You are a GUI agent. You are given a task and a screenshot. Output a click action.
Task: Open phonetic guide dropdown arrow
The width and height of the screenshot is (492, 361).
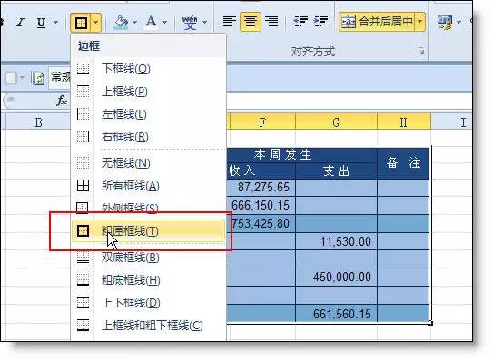point(204,23)
